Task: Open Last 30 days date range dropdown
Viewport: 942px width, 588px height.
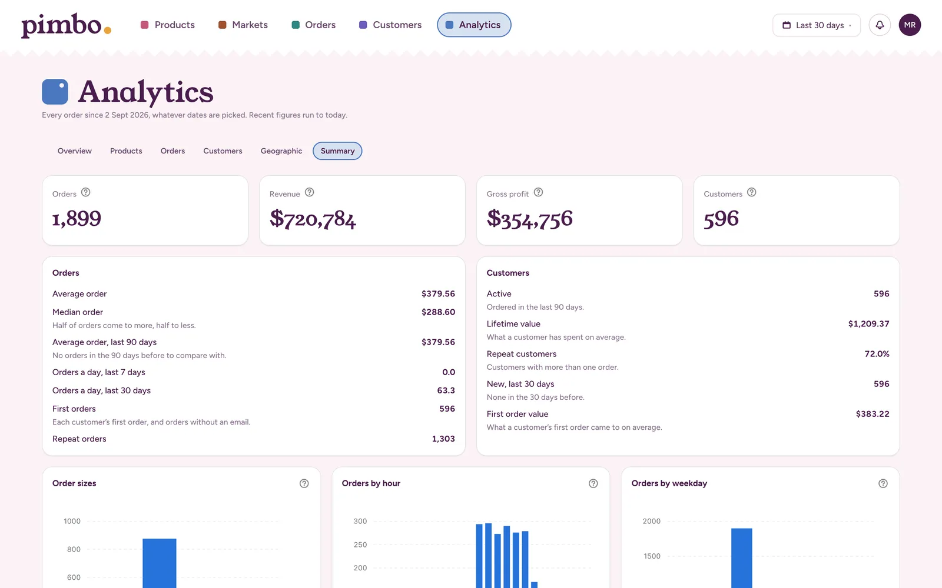Action: [x=817, y=25]
